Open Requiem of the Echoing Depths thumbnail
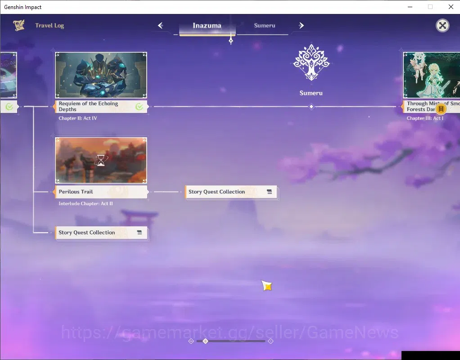Viewport: 460px width, 360px height. click(101, 75)
